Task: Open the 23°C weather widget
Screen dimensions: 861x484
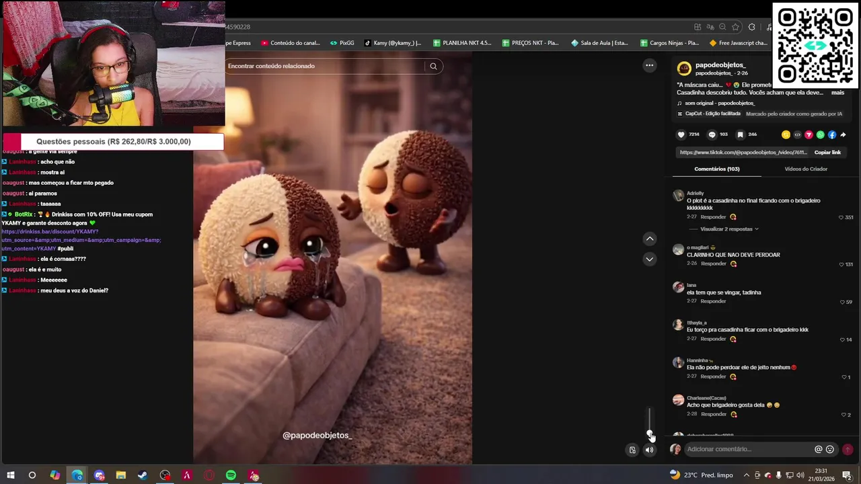Action: [701, 475]
